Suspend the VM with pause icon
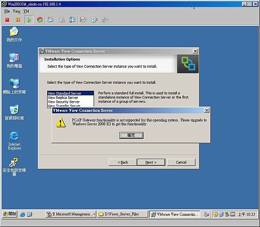 [x=18, y=20]
